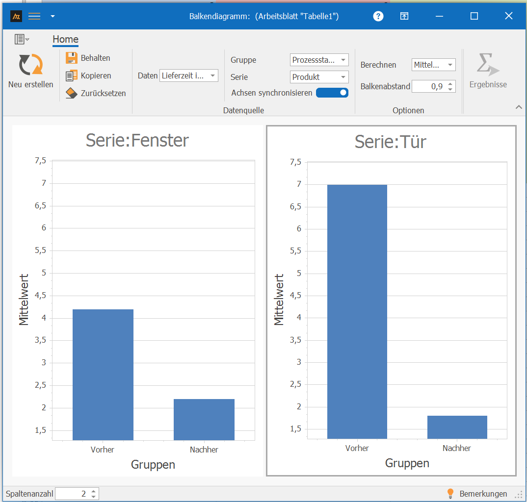Open the Serie Produkt dropdown
The width and height of the screenshot is (527, 502).
pyautogui.click(x=319, y=77)
